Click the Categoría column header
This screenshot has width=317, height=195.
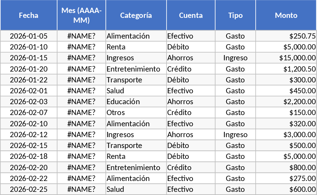(x=136, y=15)
